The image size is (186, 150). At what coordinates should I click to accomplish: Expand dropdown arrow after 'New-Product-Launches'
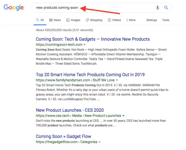coord(123,116)
